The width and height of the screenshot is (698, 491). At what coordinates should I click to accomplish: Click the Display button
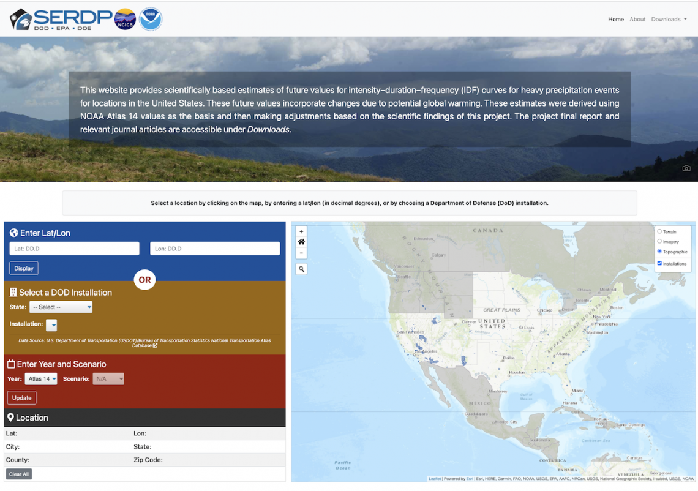24,268
